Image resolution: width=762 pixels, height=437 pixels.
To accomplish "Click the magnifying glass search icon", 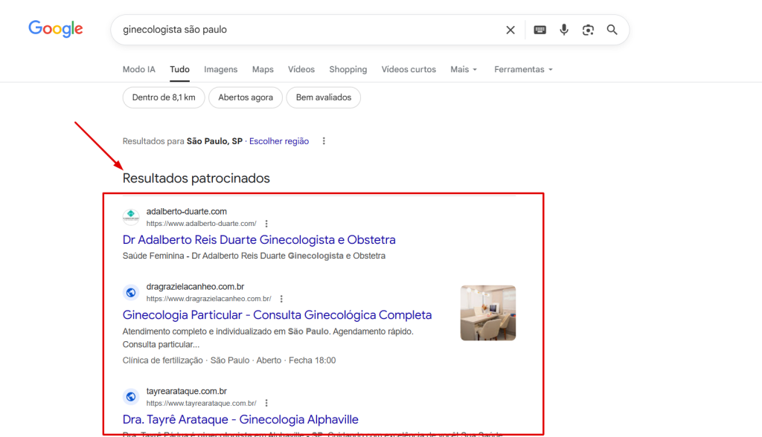I will (612, 30).
